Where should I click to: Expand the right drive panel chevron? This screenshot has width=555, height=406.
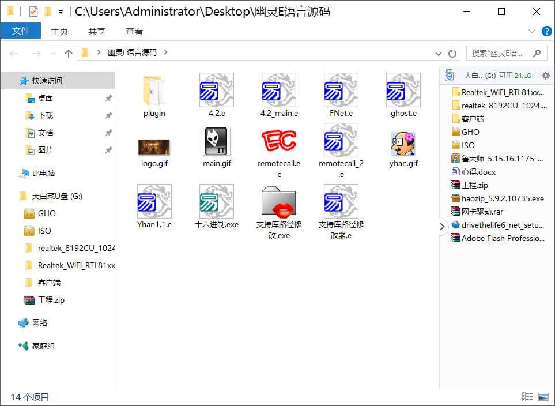[443, 227]
